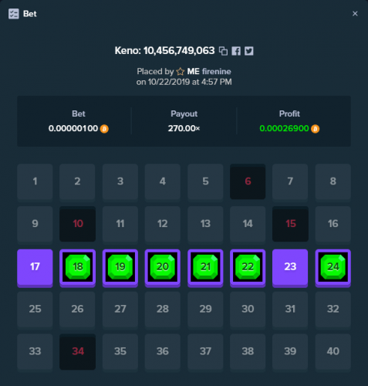
Task: Click the bitcoin icon next to Bet amount
Action: (104, 129)
